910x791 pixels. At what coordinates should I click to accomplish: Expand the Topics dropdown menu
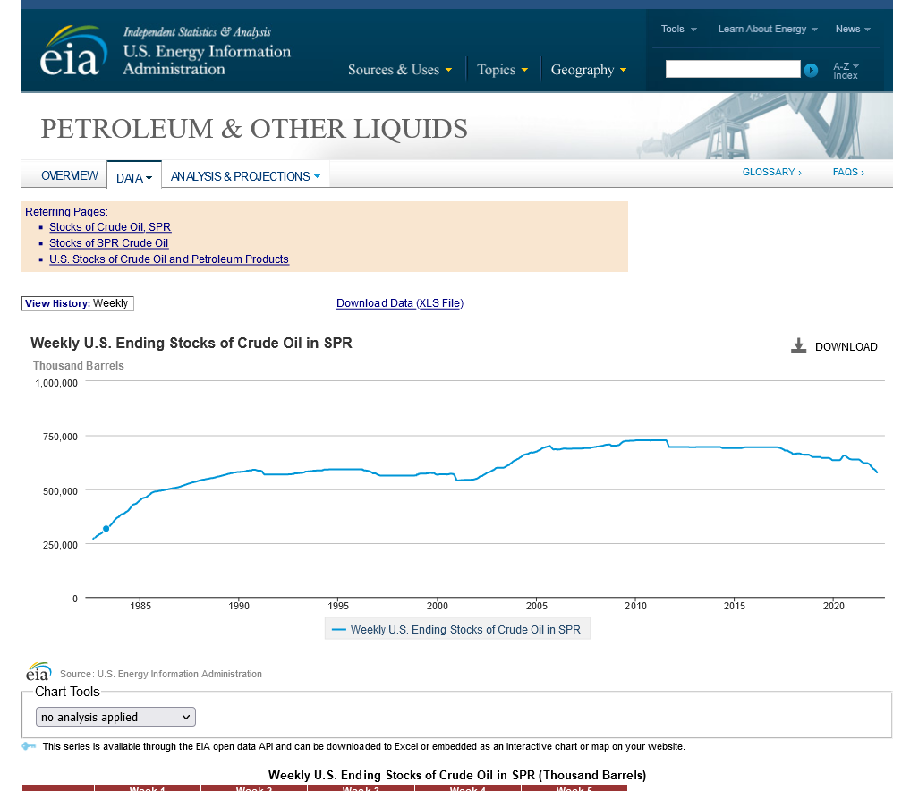502,70
